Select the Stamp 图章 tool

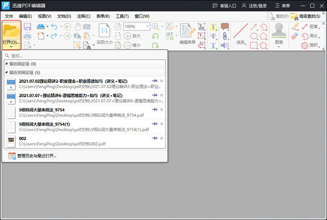click(279, 34)
